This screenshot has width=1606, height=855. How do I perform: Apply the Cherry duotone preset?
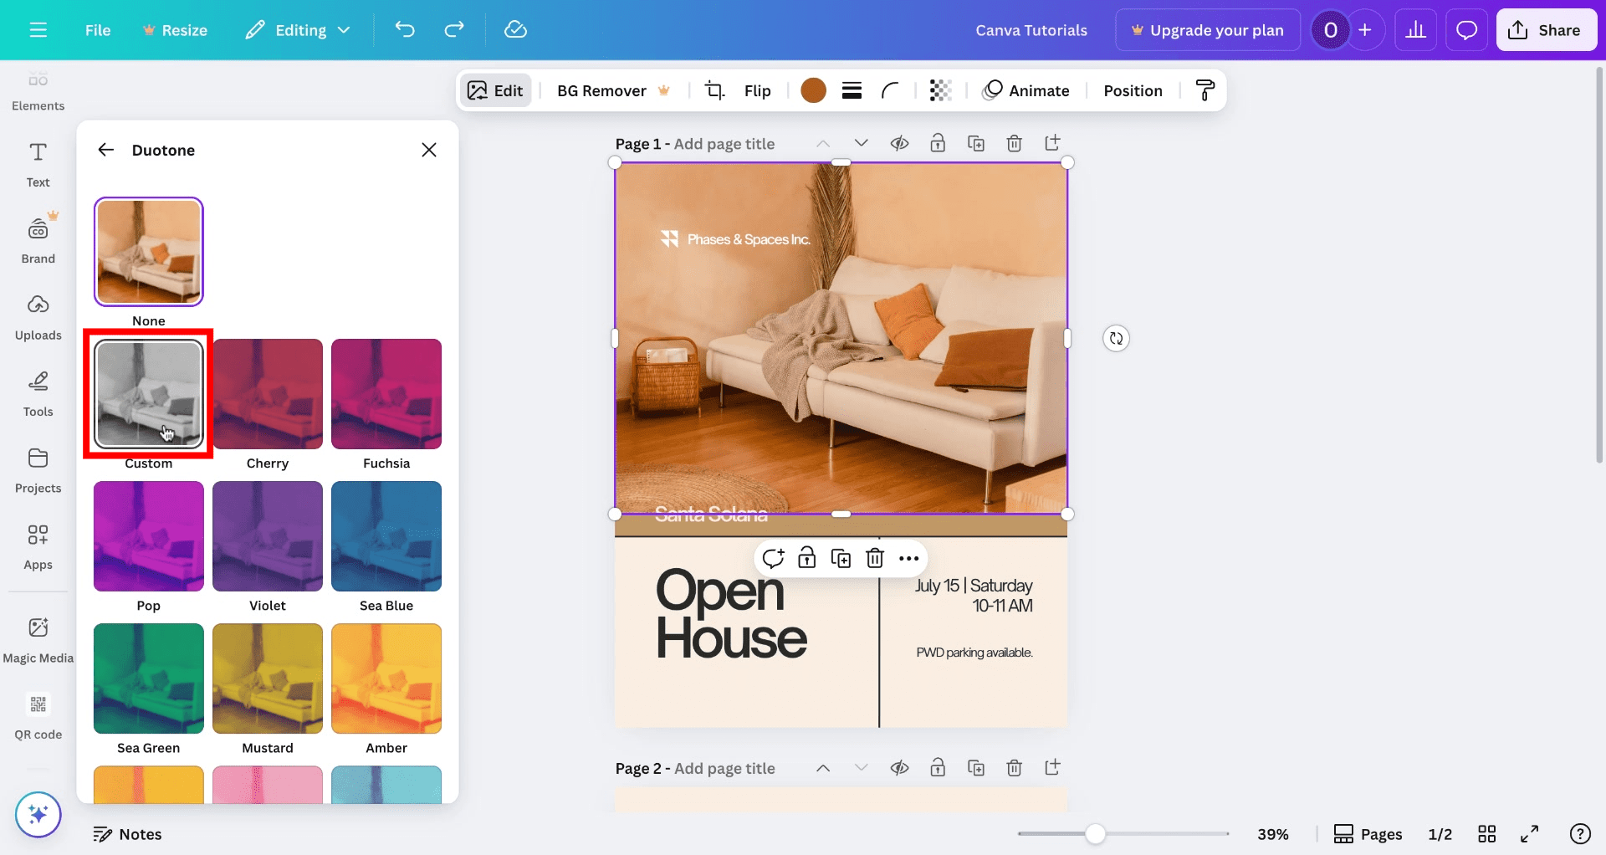pyautogui.click(x=268, y=394)
